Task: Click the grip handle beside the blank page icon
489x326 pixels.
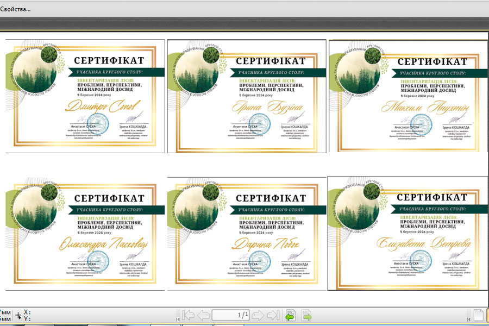Action: pyautogui.click(x=468, y=315)
